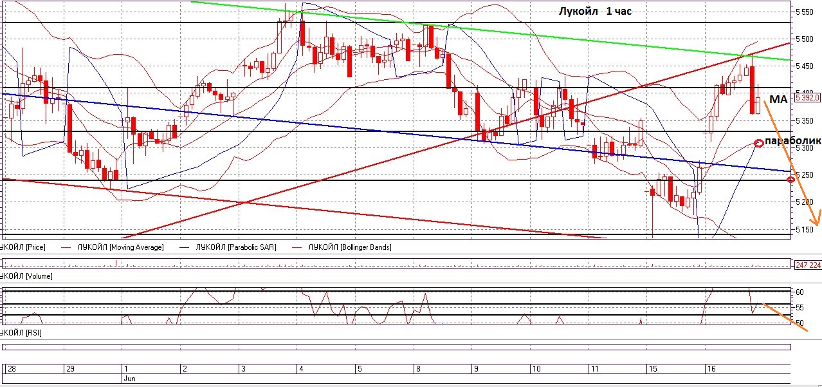822x387 pixels.
Task: Click the volume value 247 224
Action: pyautogui.click(x=808, y=265)
